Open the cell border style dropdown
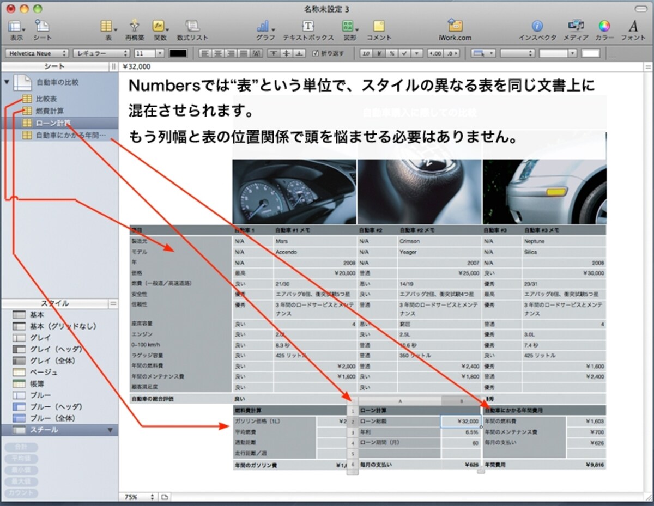 [483, 53]
